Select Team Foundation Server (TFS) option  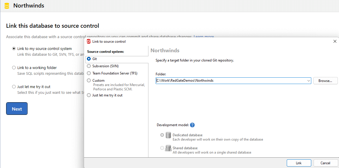(x=89, y=73)
